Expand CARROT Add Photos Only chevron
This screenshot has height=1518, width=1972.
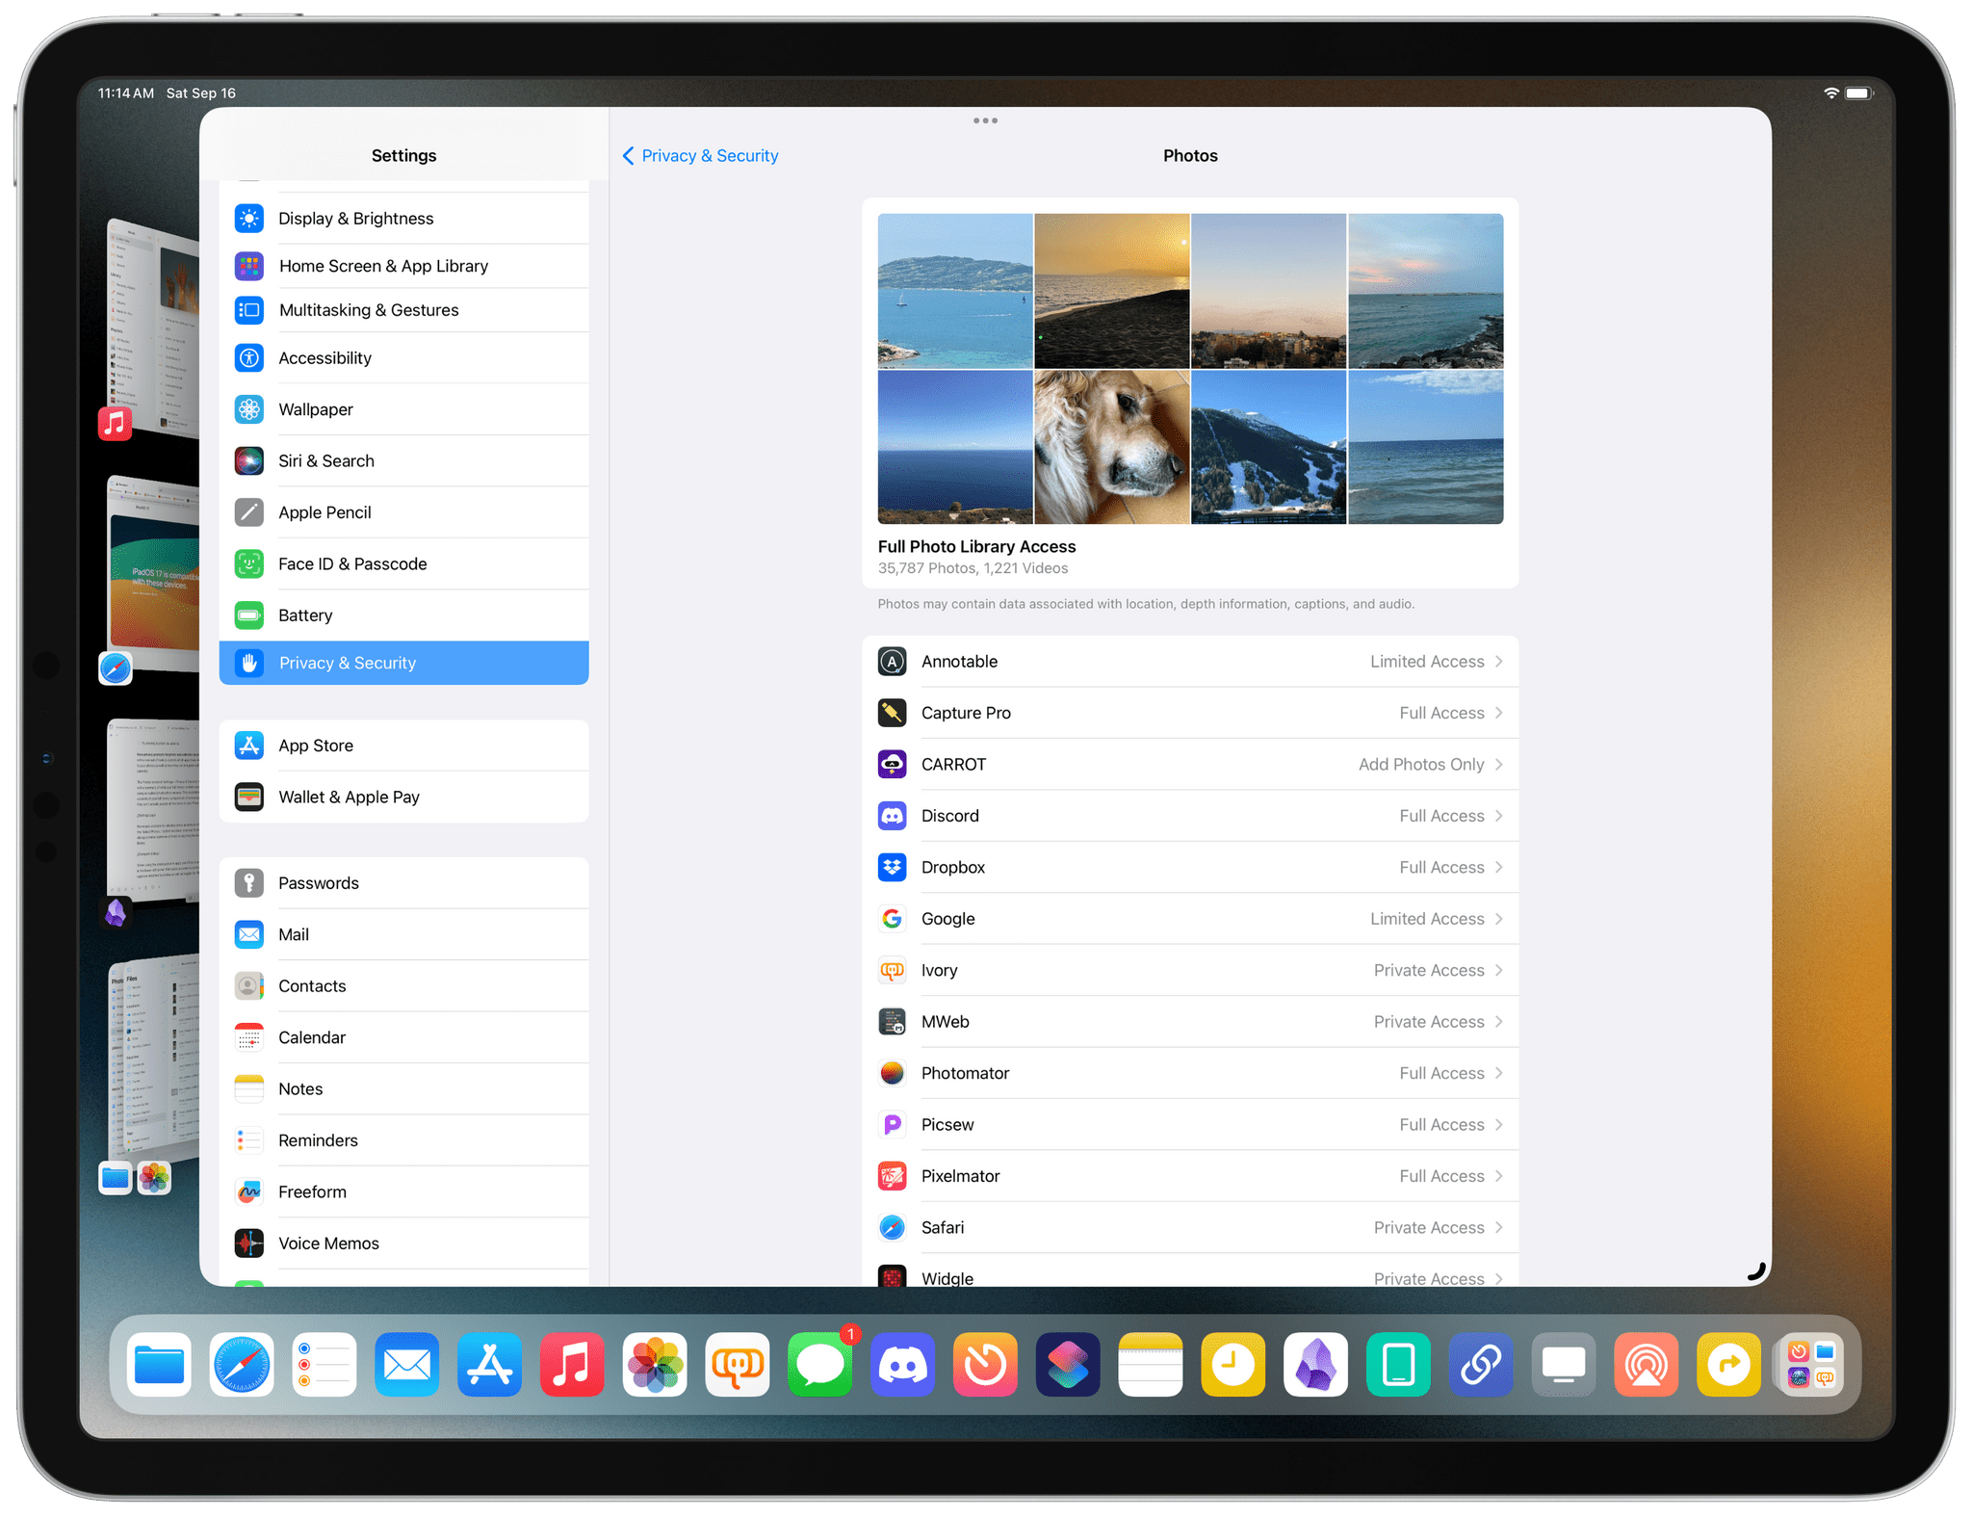pos(1499,765)
